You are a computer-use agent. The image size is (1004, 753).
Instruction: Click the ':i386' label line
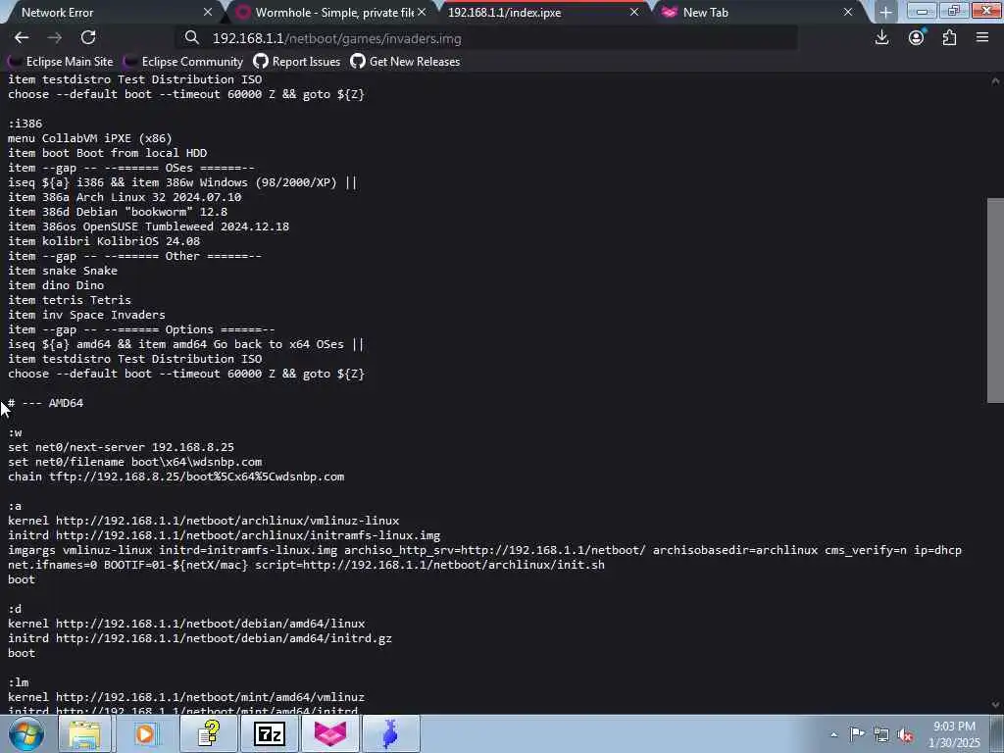(25, 124)
